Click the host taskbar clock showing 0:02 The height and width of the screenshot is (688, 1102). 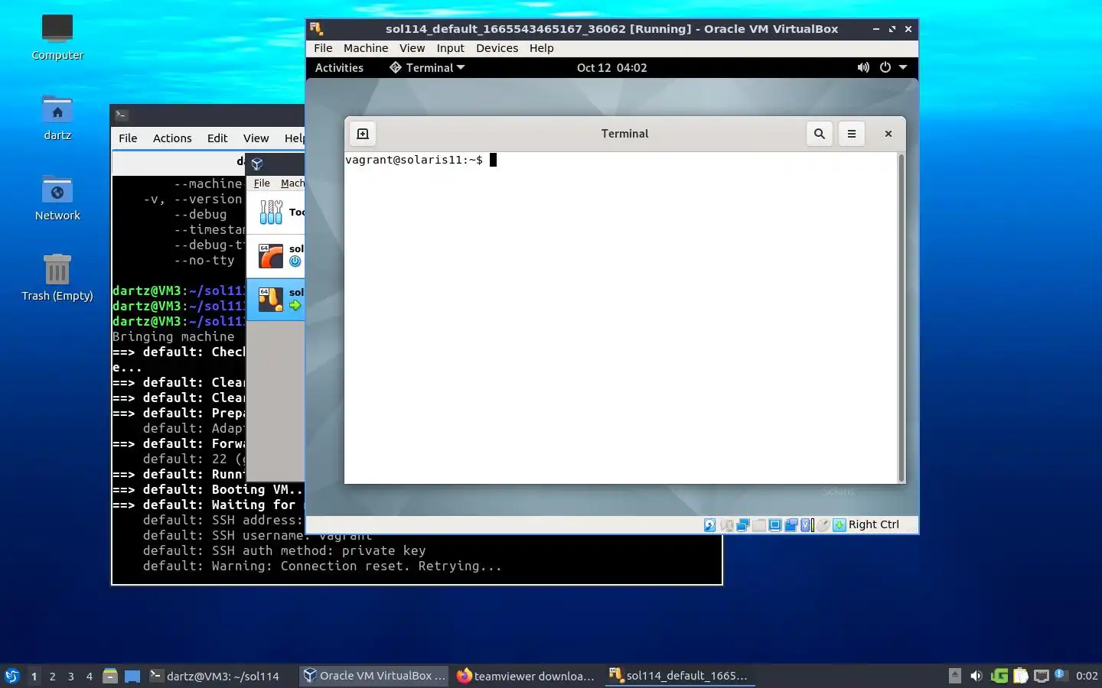1087,676
